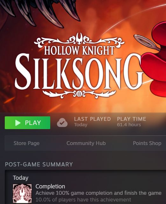Click the horned mask emblem above logo
Screen dimensions: 166x204
tap(79, 38)
